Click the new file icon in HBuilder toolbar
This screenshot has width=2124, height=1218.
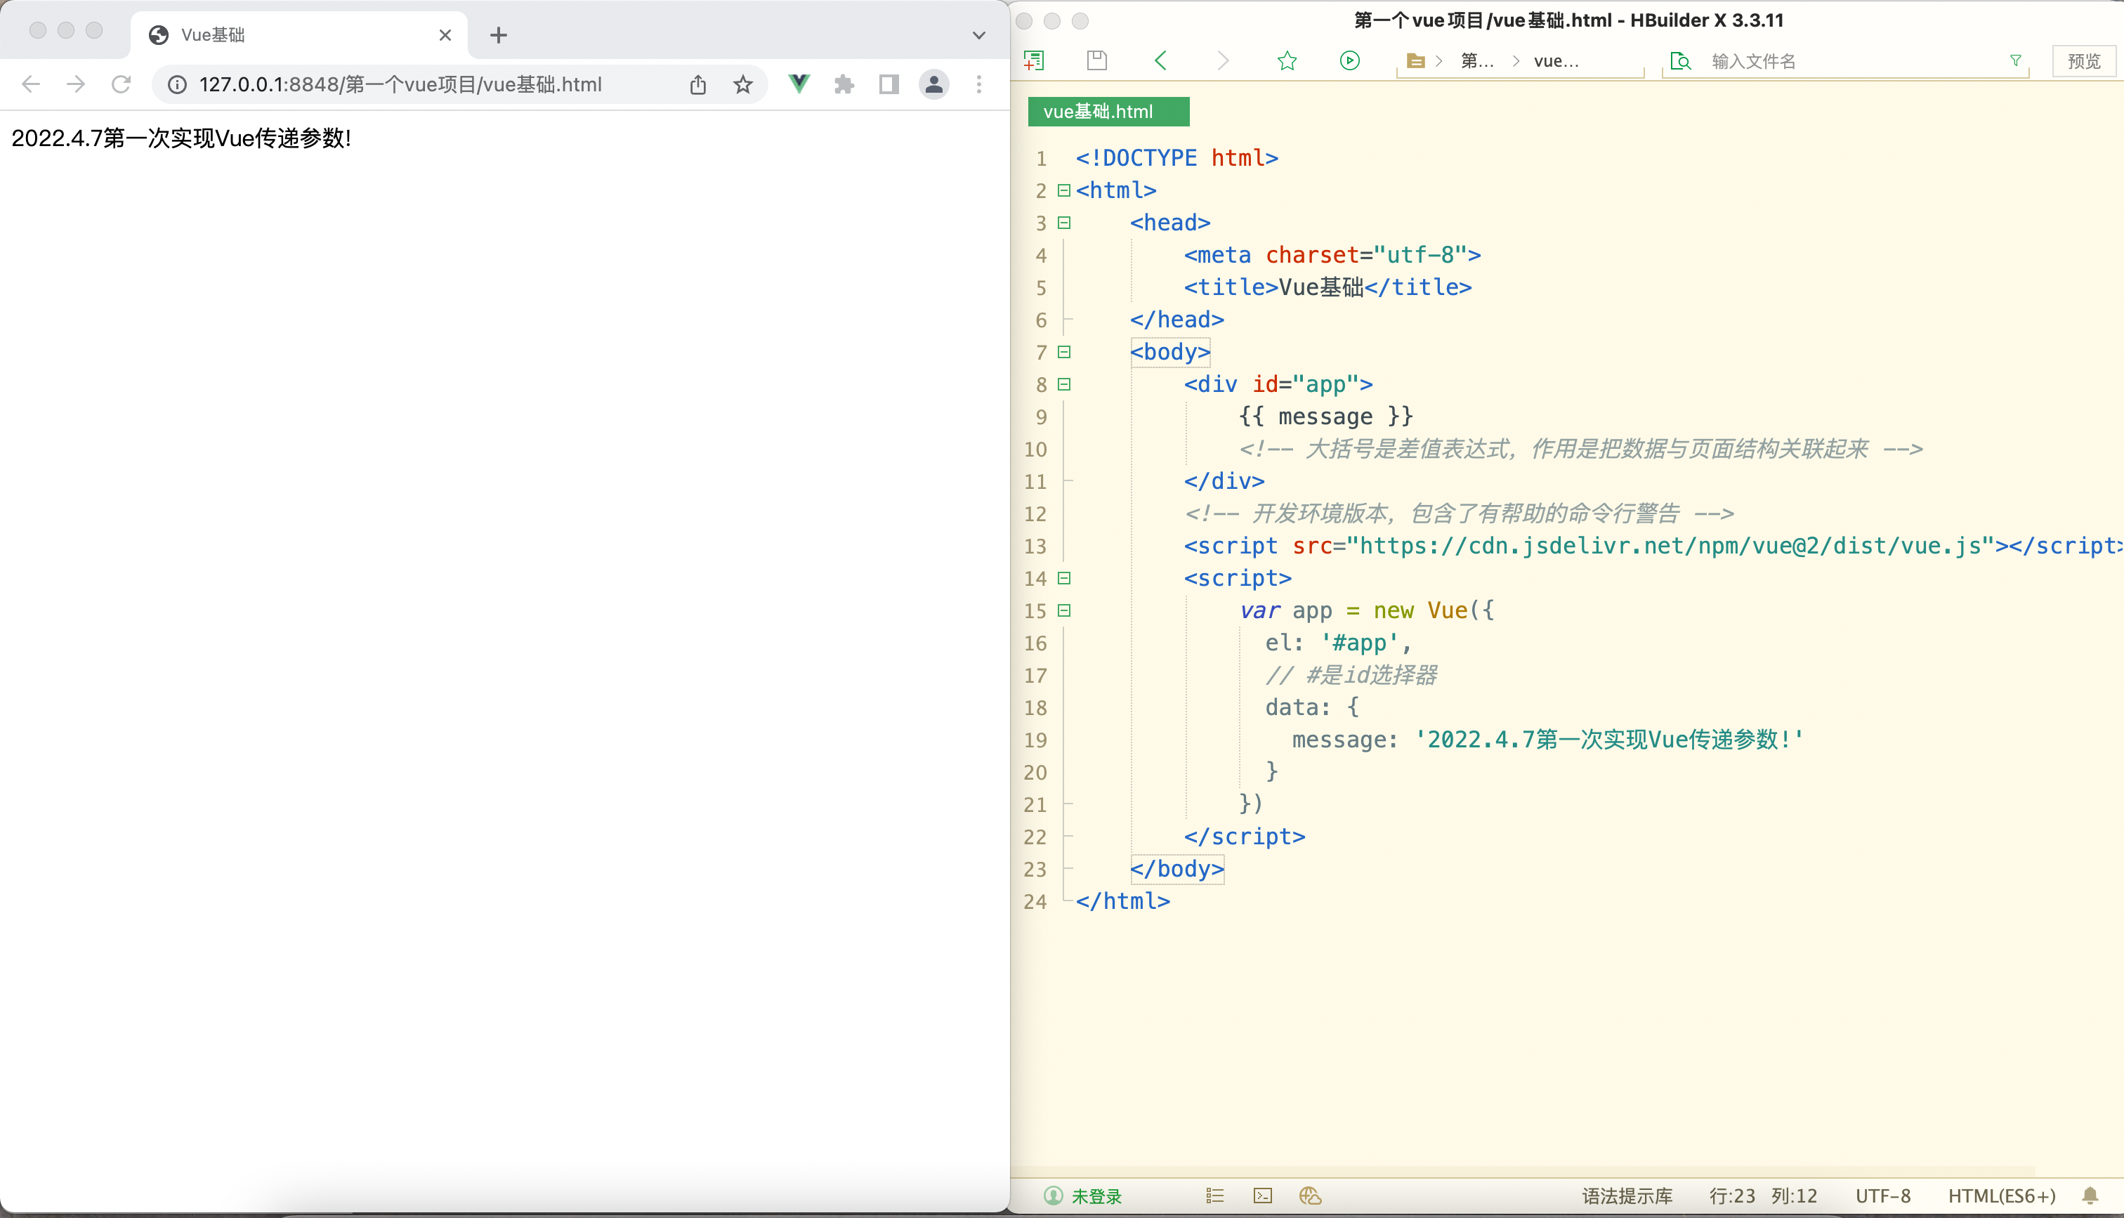click(1034, 60)
